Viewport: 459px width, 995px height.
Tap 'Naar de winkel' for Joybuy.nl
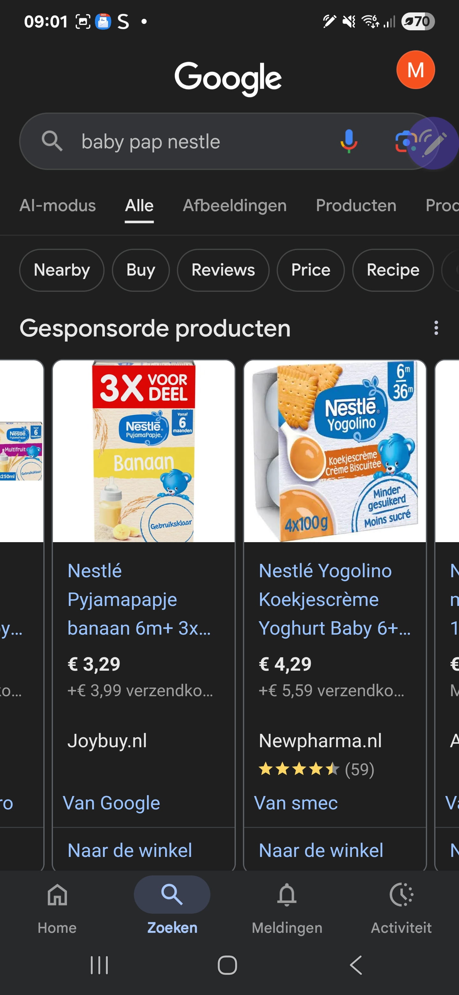(130, 850)
